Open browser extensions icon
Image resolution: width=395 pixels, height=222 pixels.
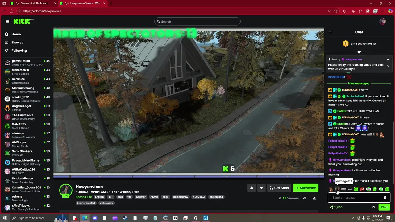(x=345, y=11)
